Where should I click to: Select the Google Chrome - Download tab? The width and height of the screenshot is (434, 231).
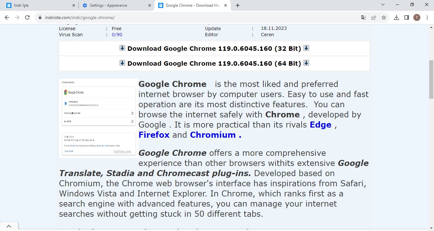(x=192, y=5)
